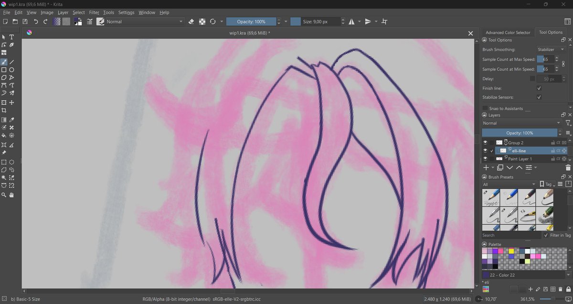
Task: Toggle Filter in Tag checkbox
Action: [x=546, y=235]
